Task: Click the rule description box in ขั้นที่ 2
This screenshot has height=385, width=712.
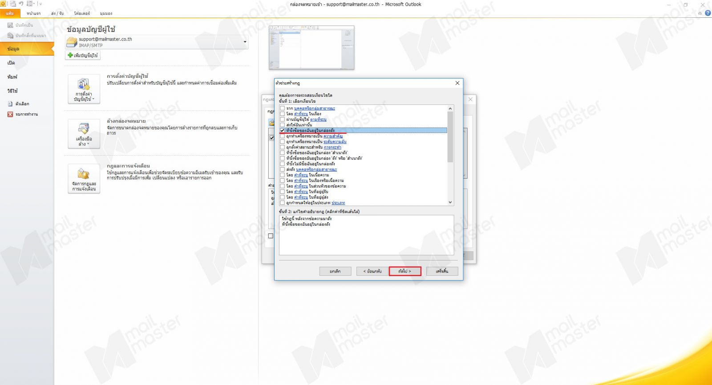Action: click(366, 235)
